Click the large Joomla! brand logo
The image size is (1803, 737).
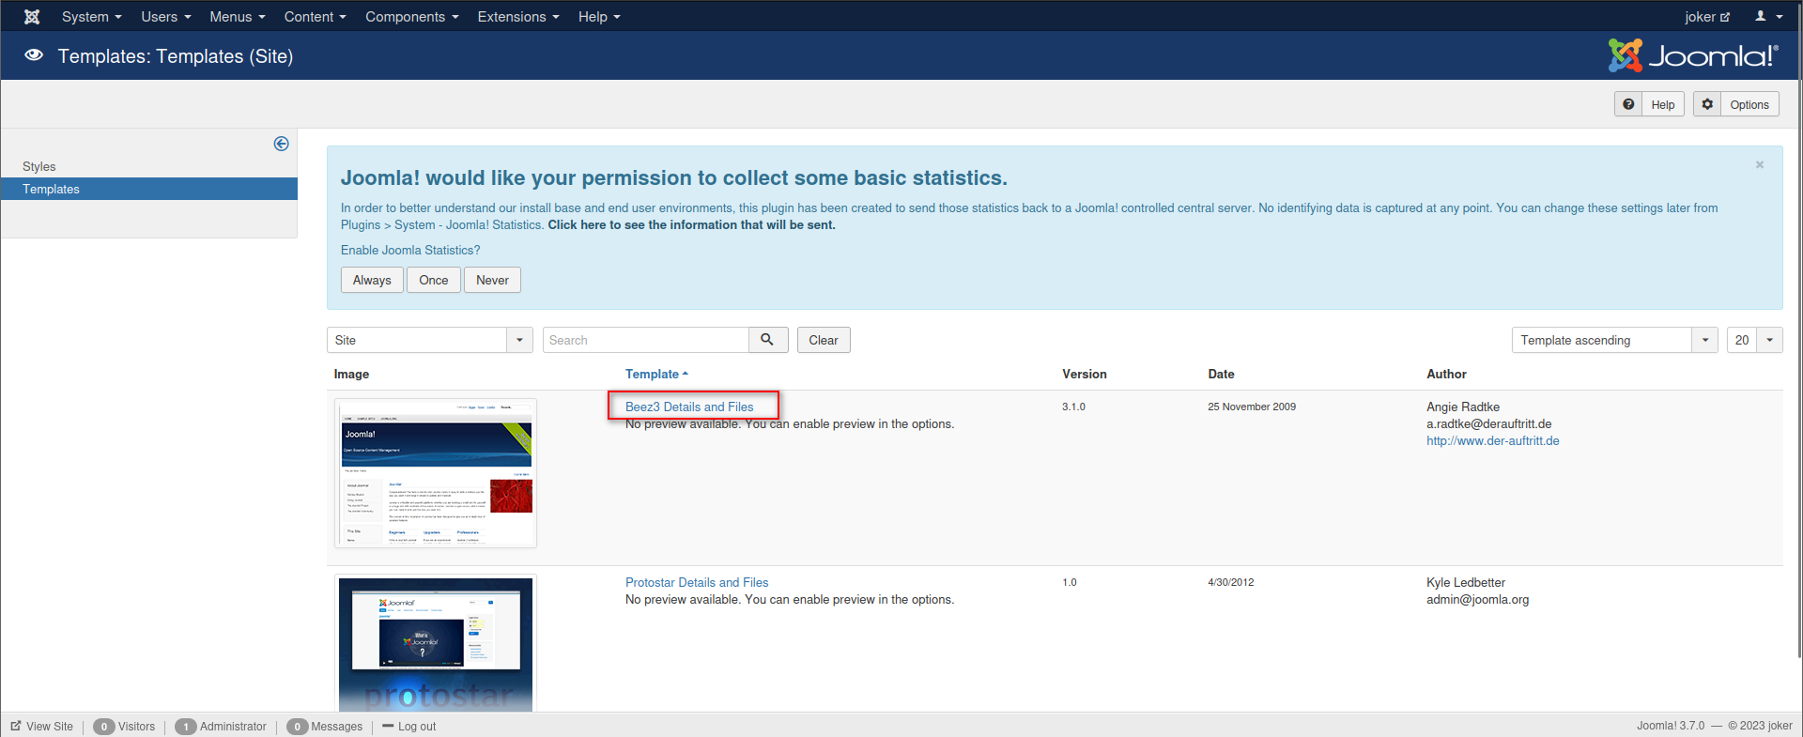tap(1693, 56)
